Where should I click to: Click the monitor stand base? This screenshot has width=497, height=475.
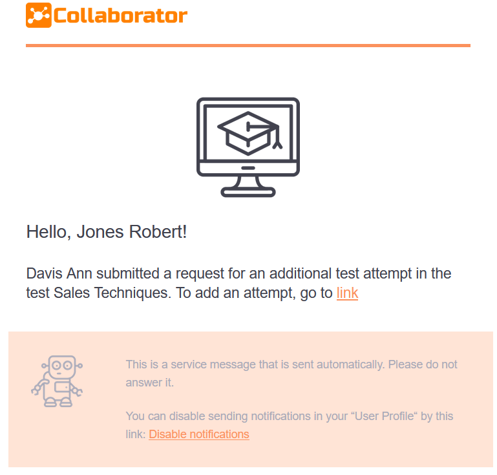click(248, 192)
